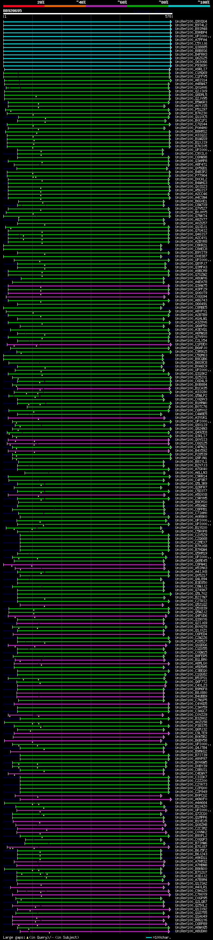The height and width of the screenshot is (940, 213).
Task: Select the UniRef100_P93690 label
Action: tap(191, 66)
